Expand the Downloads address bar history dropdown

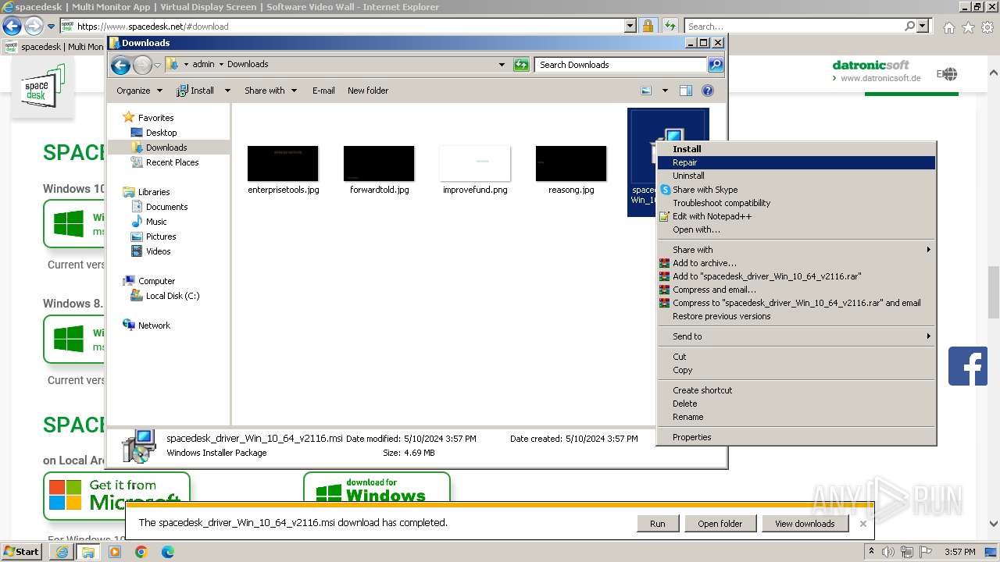(x=502, y=65)
